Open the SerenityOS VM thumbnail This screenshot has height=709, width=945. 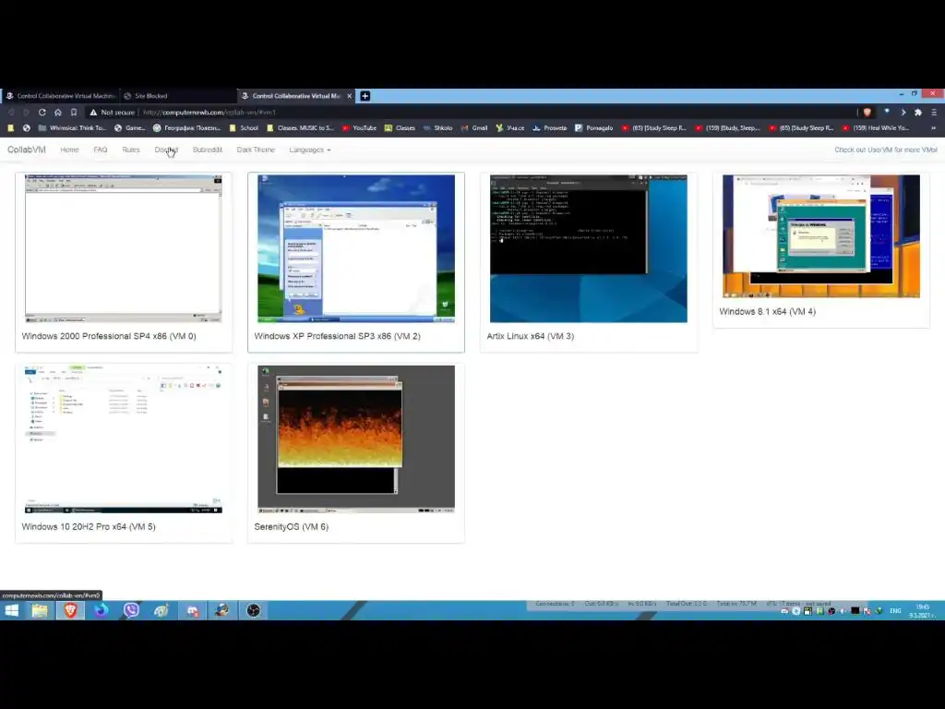point(356,439)
